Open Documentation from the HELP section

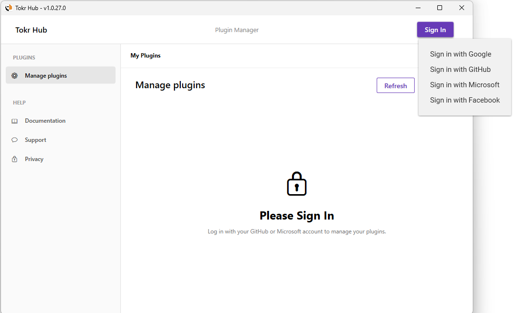point(45,120)
